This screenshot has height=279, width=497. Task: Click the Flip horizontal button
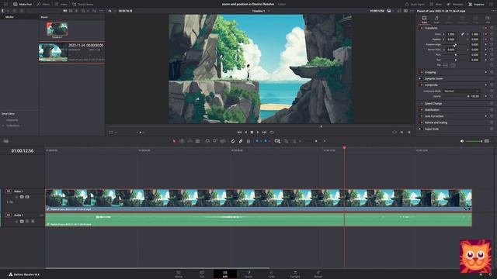(445, 65)
